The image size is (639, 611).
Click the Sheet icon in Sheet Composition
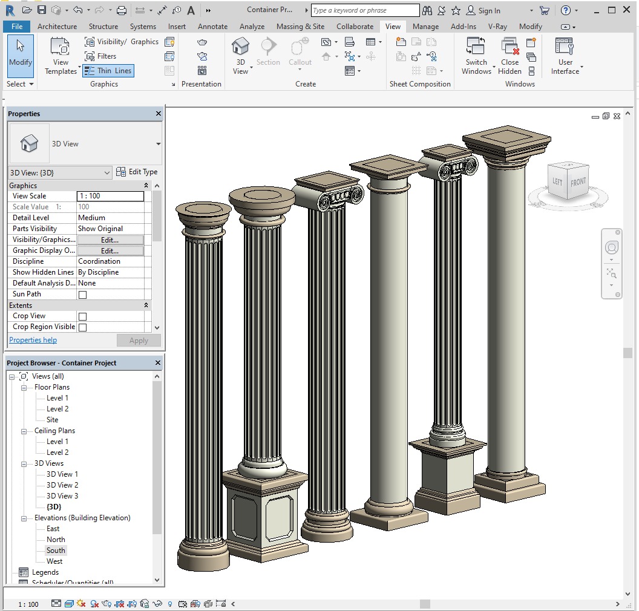pos(401,42)
